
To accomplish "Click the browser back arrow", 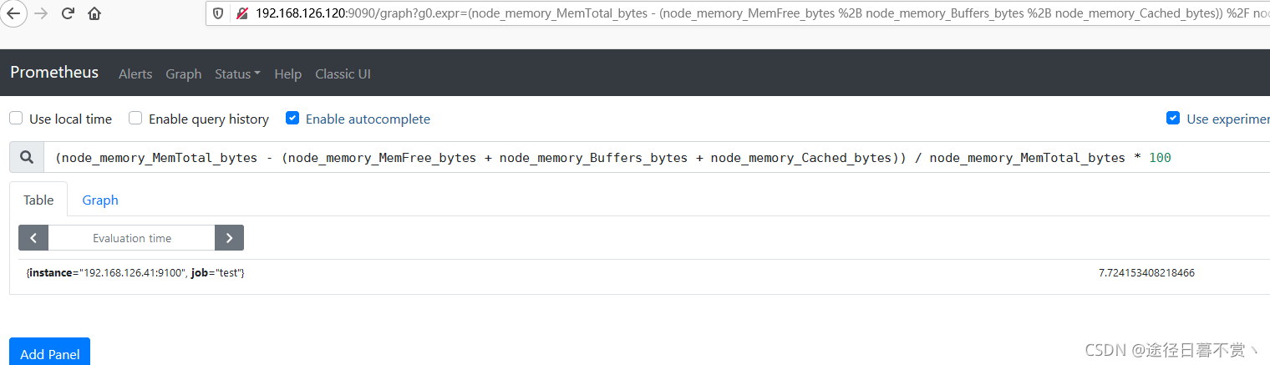I will (x=13, y=13).
